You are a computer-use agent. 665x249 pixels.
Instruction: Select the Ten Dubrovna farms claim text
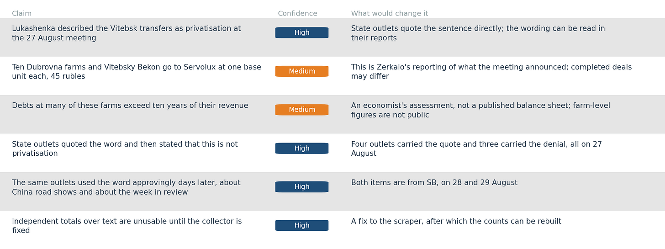click(x=137, y=72)
